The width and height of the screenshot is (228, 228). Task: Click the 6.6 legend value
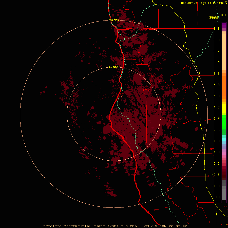pos(217,73)
